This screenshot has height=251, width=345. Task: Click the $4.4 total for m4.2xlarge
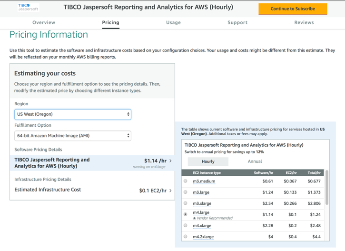click(x=316, y=237)
